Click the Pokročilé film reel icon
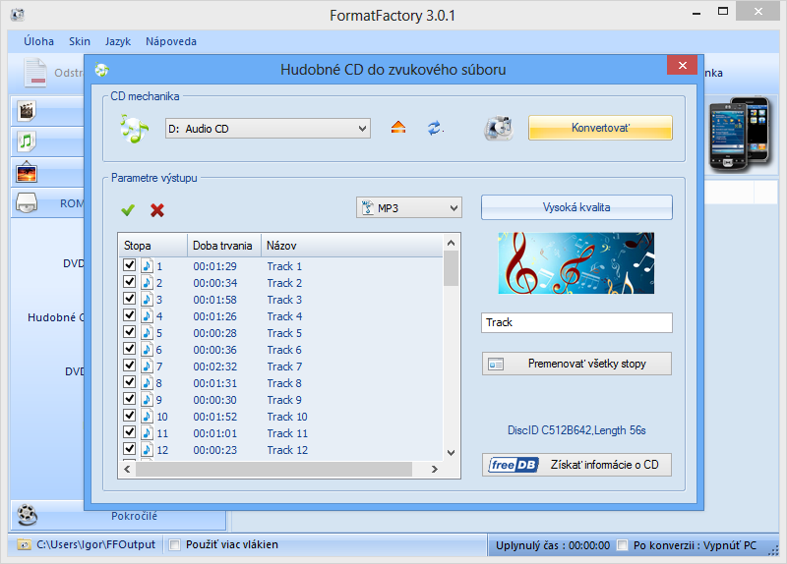787x564 pixels. click(28, 514)
